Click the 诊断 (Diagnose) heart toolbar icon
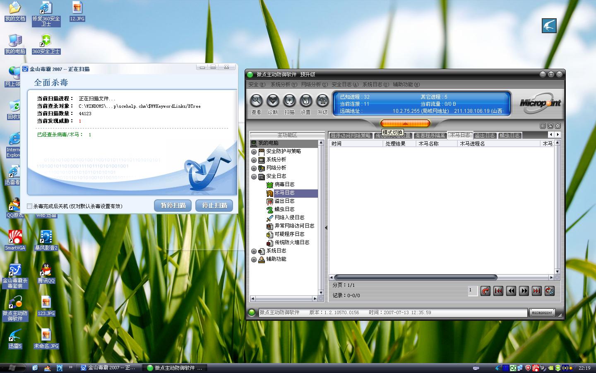The width and height of the screenshot is (596, 373). (x=273, y=101)
